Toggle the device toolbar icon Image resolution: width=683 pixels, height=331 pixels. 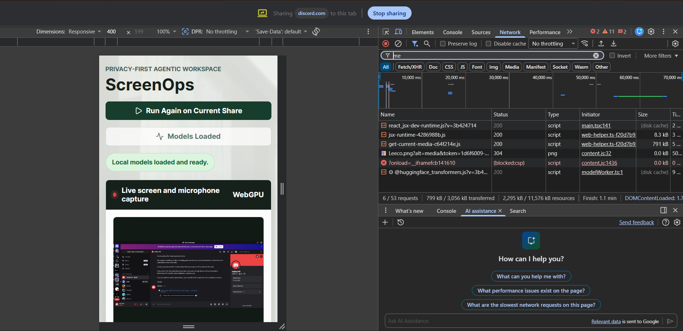[398, 32]
